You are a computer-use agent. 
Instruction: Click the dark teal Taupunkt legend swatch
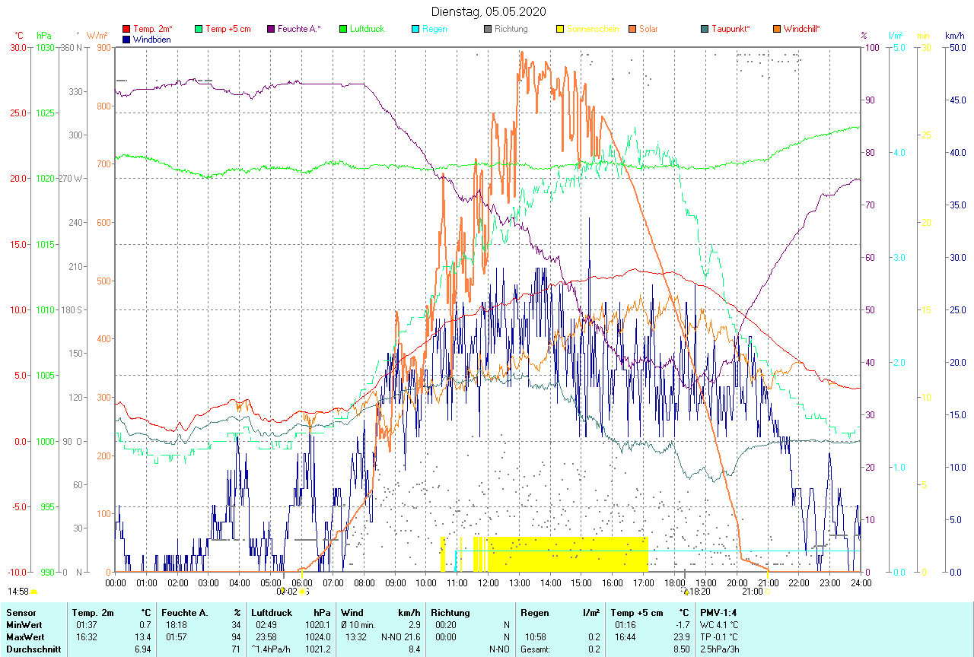[x=705, y=29]
